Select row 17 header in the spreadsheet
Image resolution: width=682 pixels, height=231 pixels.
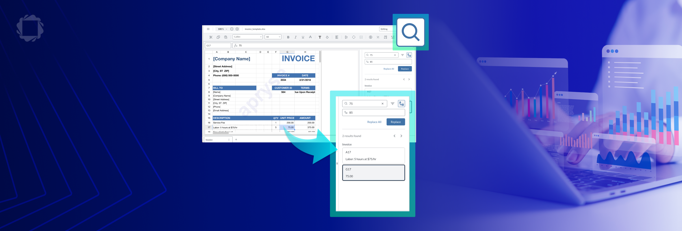pyautogui.click(x=209, y=127)
